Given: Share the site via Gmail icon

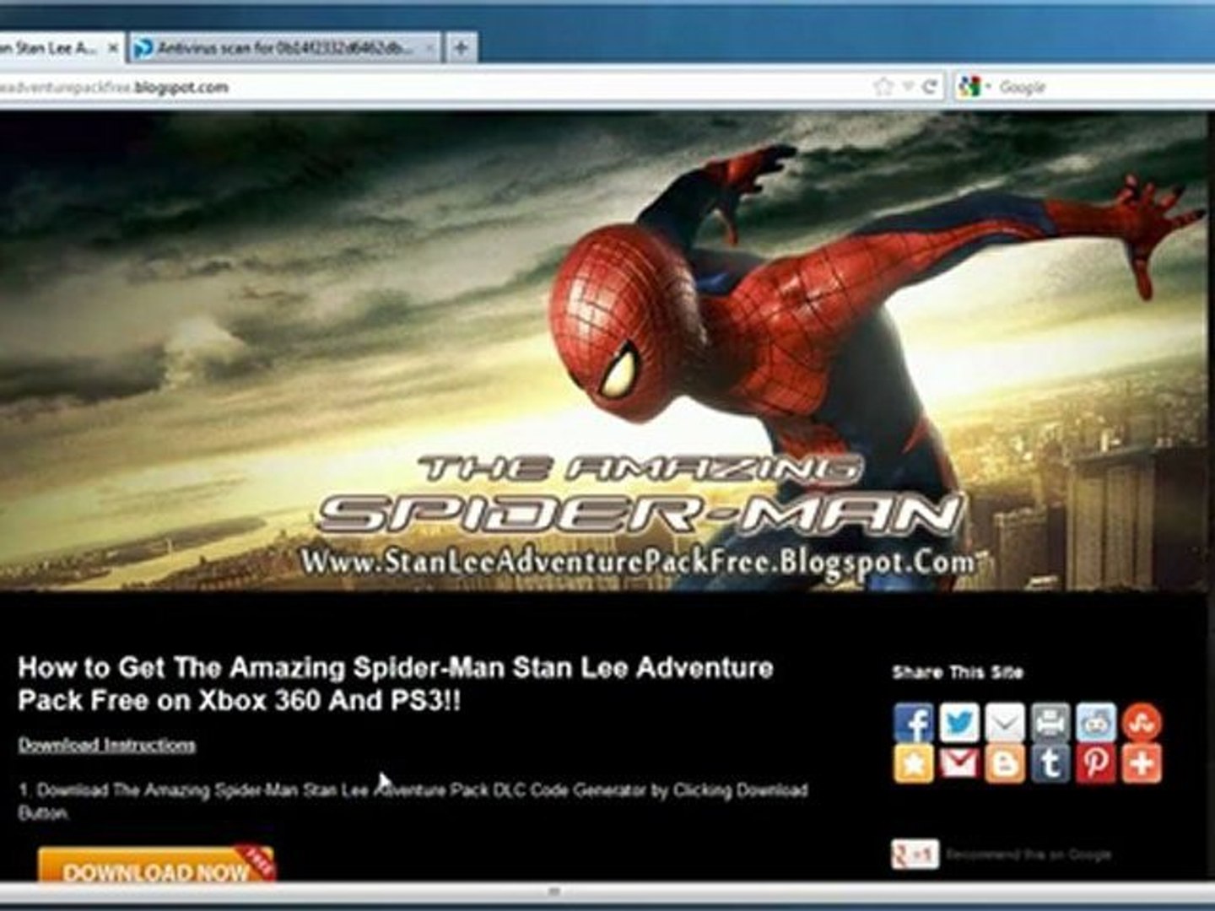Looking at the screenshot, I should coord(959,763).
